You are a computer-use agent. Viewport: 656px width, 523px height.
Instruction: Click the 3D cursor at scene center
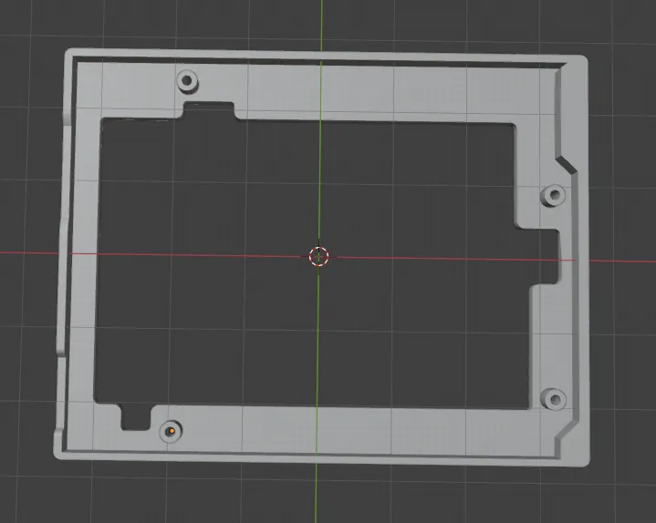pyautogui.click(x=318, y=256)
